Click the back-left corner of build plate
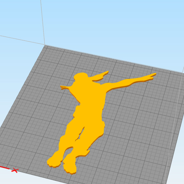The image size is (184, 184). (45, 45)
